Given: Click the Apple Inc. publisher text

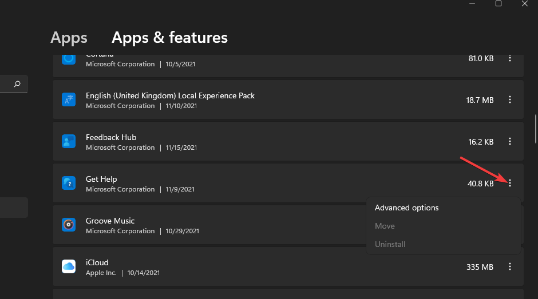Looking at the screenshot, I should point(101,273).
